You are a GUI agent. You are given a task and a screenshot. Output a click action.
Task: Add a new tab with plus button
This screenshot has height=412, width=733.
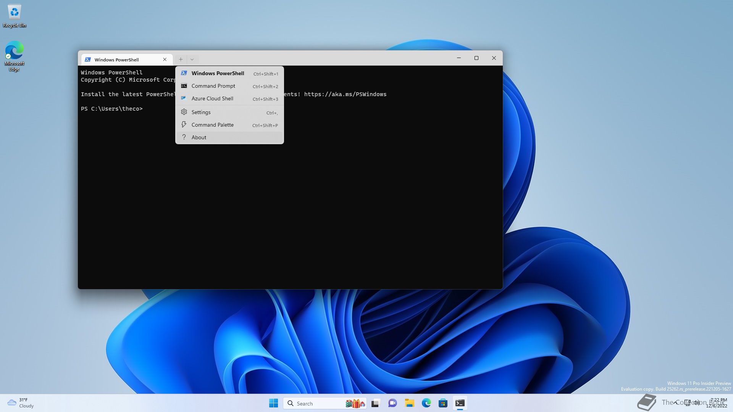click(x=181, y=59)
